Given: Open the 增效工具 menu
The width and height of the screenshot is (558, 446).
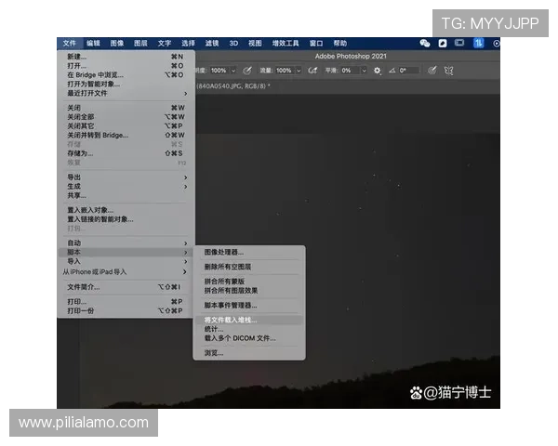Looking at the screenshot, I should coord(286,44).
